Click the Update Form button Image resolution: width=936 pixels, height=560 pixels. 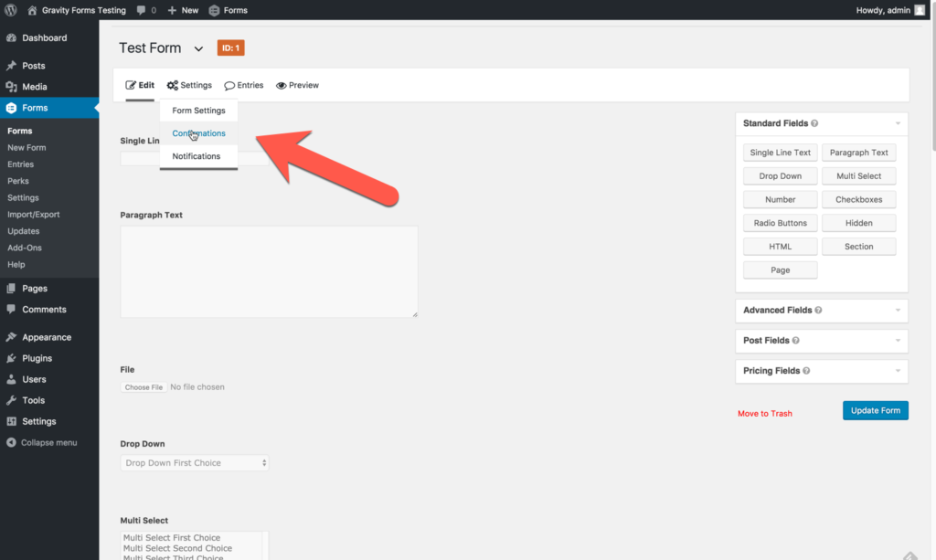coord(875,410)
